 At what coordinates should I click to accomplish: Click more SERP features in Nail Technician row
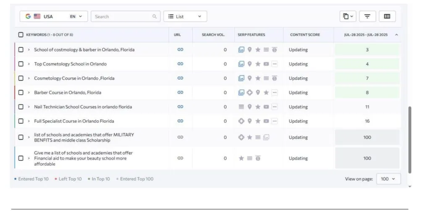[275, 107]
